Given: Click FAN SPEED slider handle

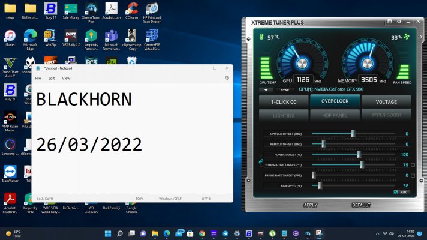Looking at the screenshot, I should pos(320,185).
